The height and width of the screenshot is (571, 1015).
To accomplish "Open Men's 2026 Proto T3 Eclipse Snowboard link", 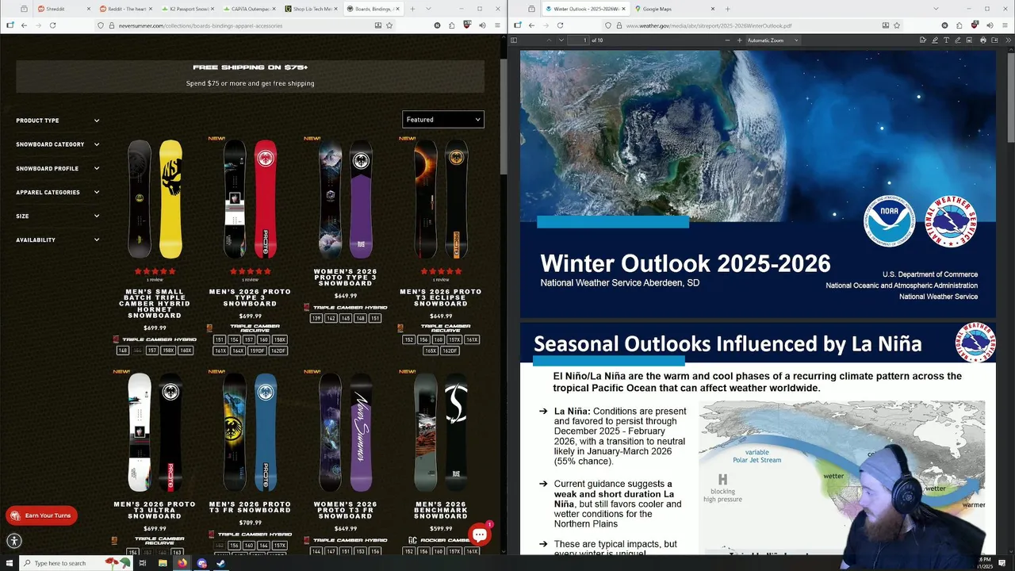I will [440, 297].
